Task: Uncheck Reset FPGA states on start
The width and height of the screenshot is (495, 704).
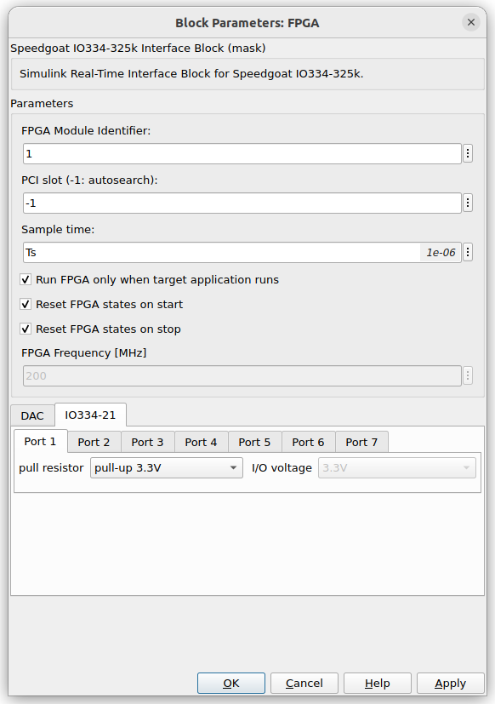Action: coord(26,305)
